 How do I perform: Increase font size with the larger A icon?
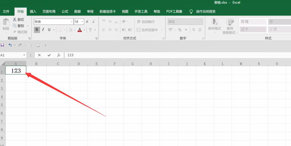87,22
